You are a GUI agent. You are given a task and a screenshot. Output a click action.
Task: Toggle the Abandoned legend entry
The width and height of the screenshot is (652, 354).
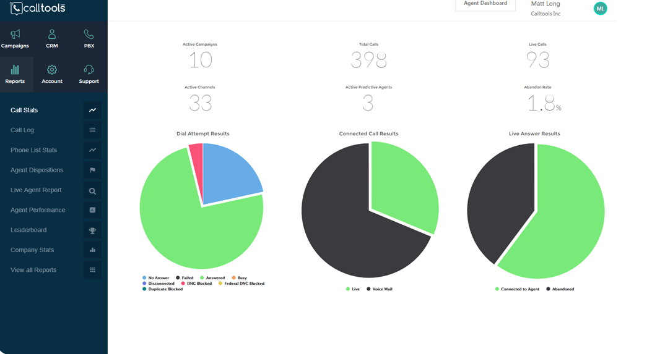tap(560, 289)
